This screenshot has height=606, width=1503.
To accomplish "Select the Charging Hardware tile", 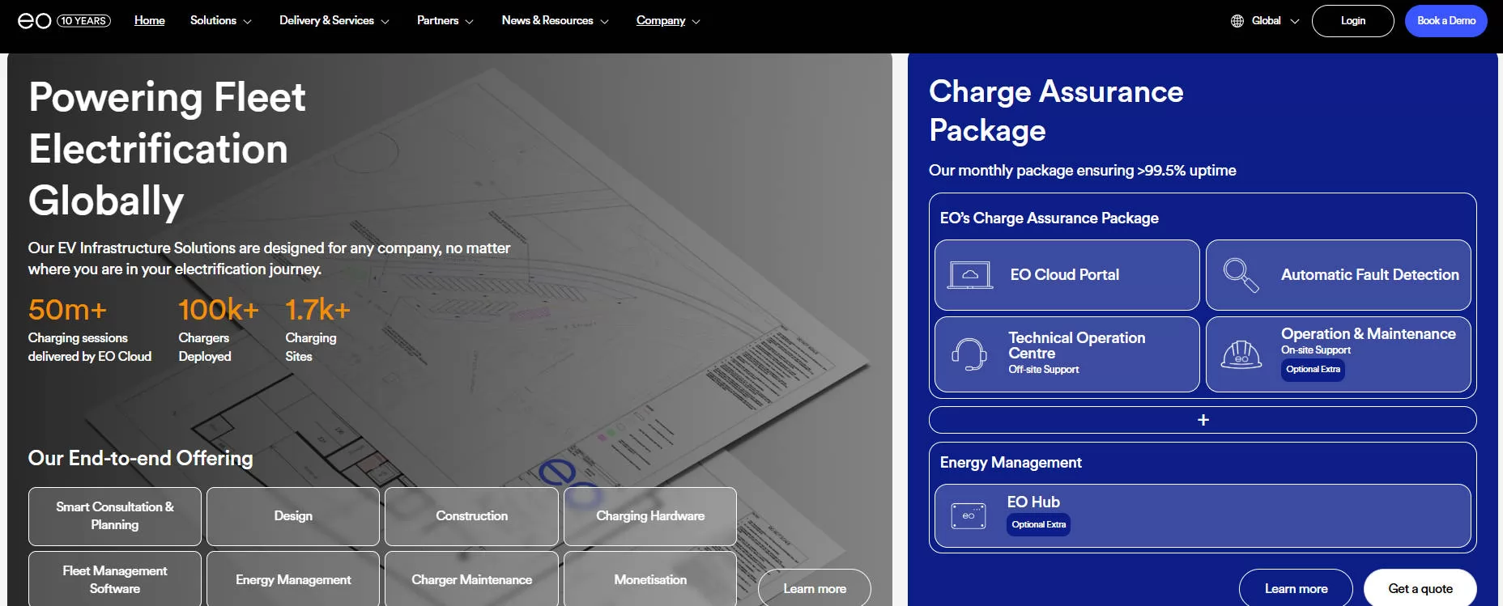I will 650,516.
